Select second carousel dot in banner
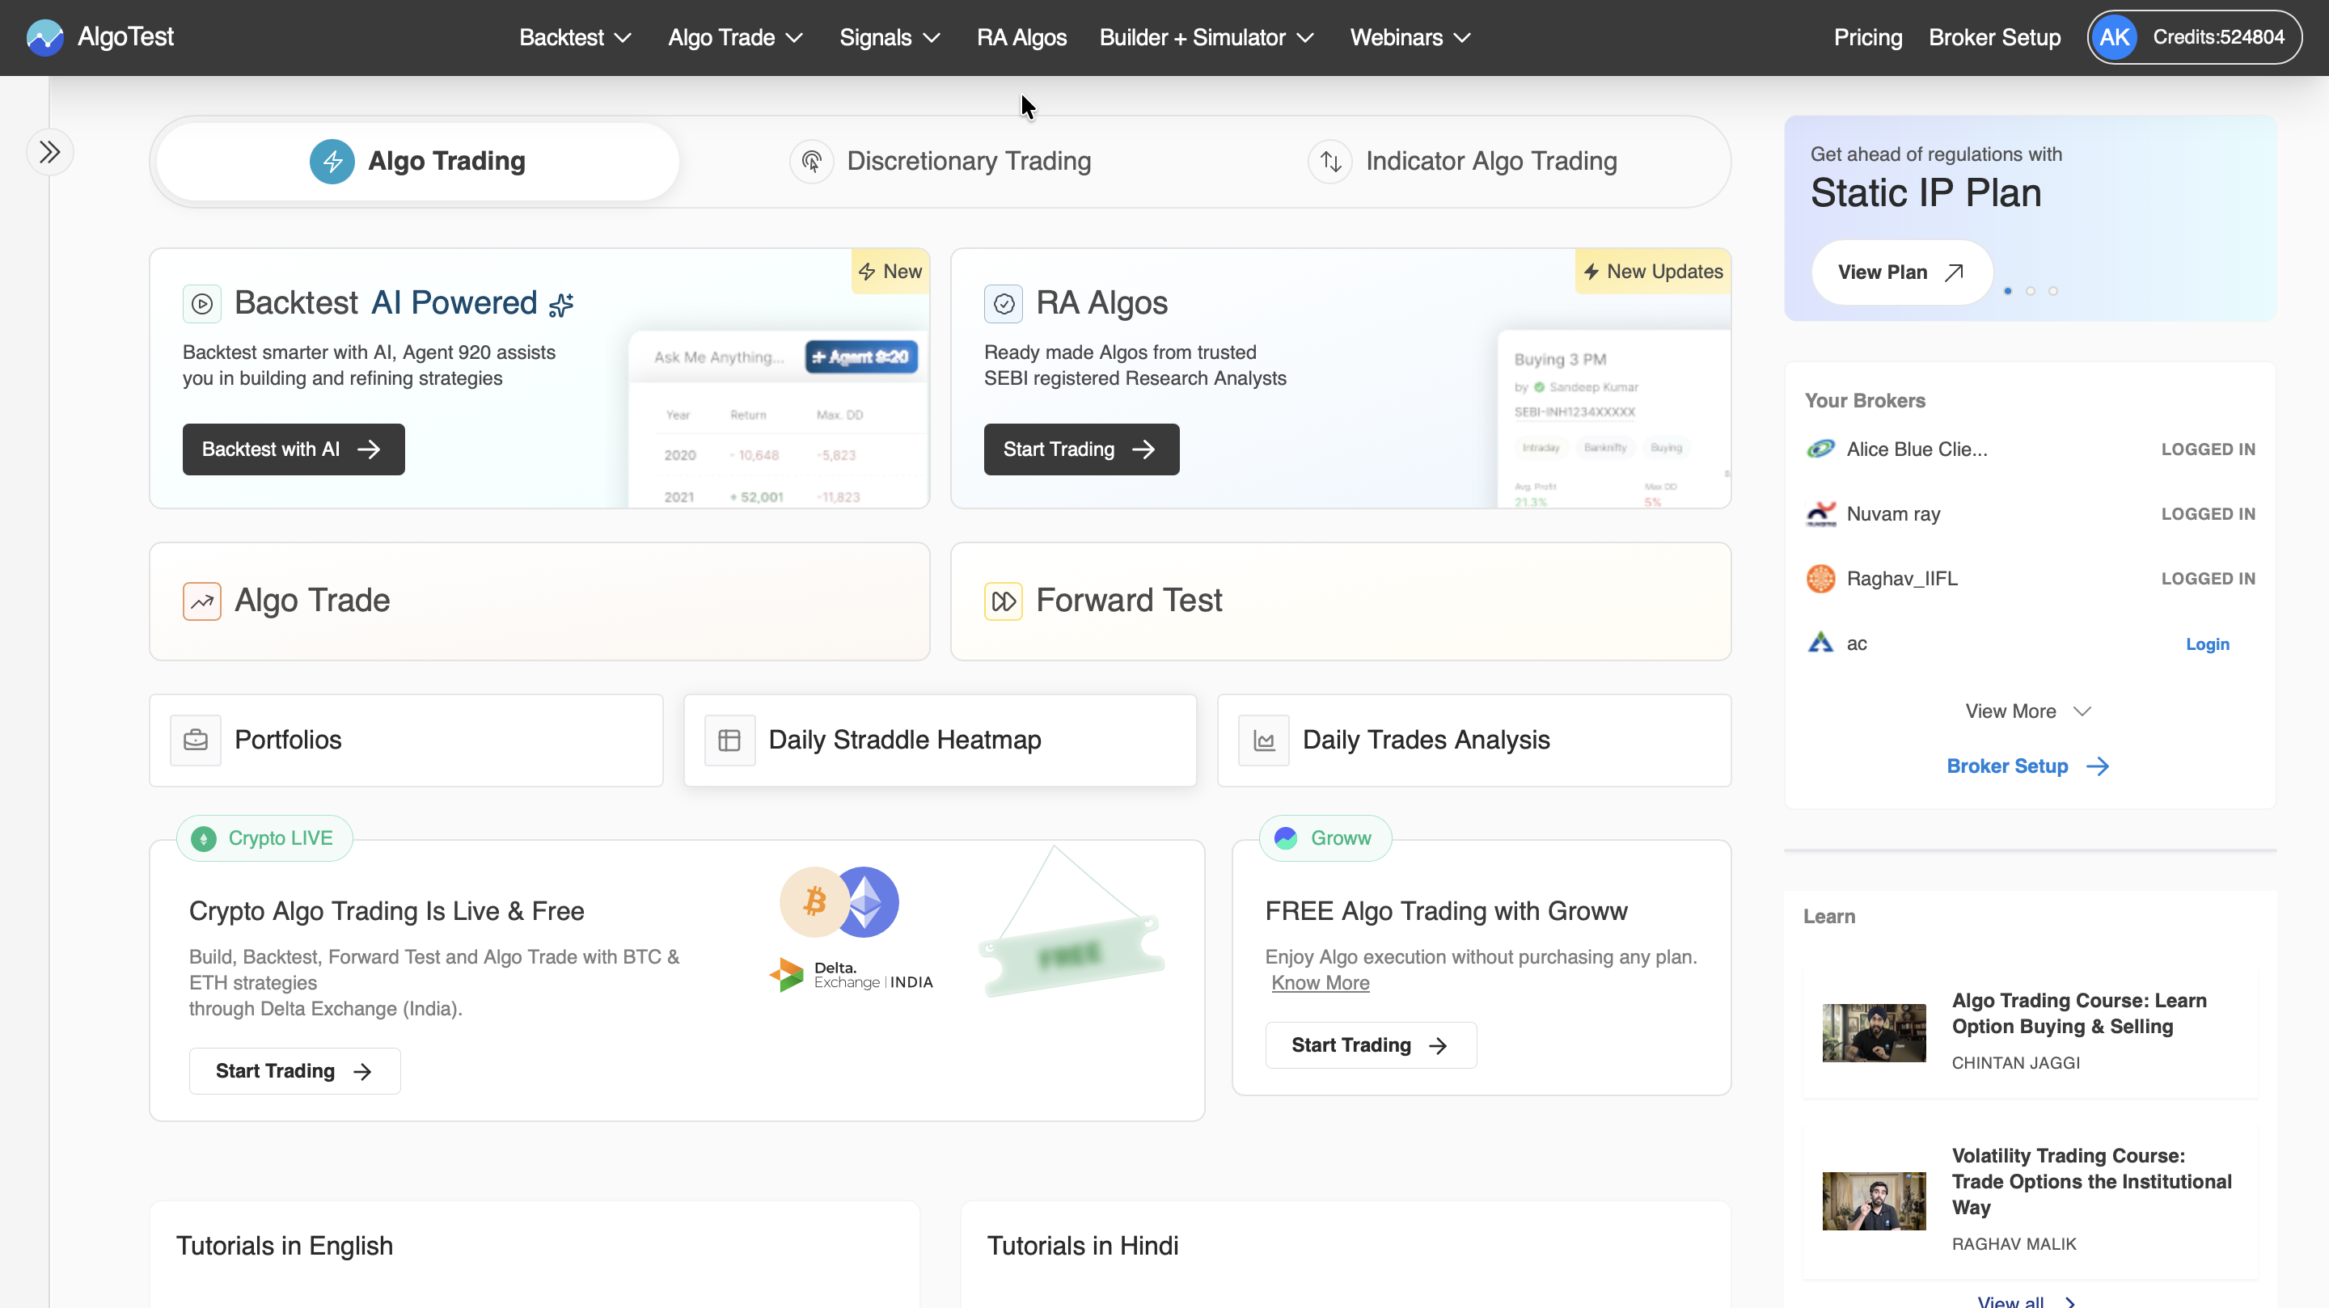This screenshot has height=1308, width=2329. coord(2030,291)
